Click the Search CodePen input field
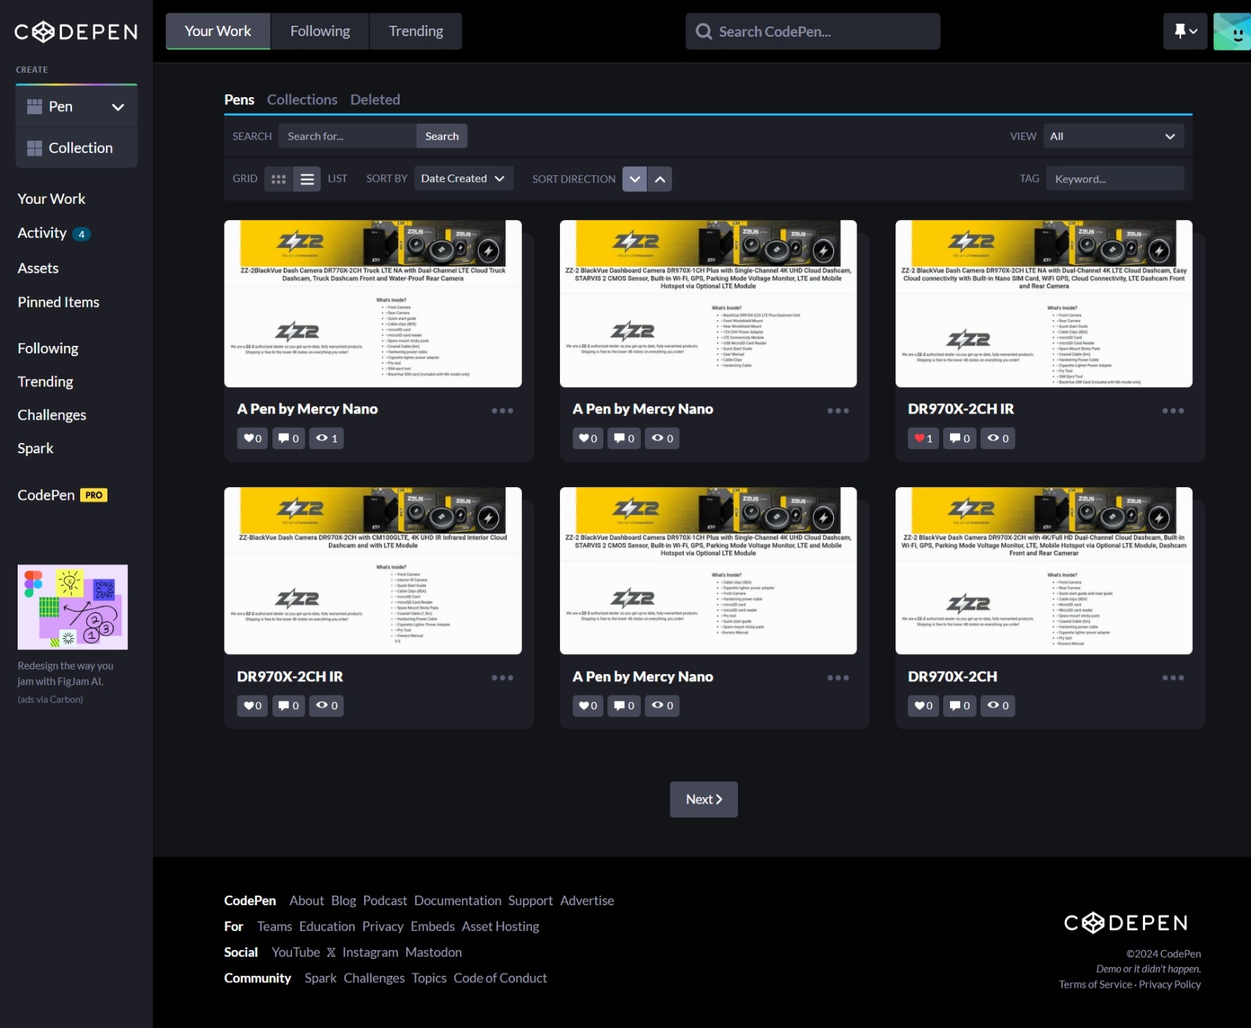 (x=812, y=32)
